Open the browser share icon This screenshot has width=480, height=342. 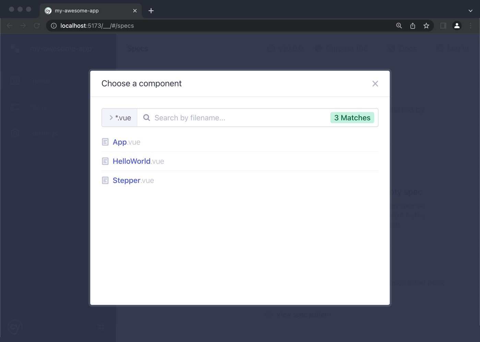[412, 26]
